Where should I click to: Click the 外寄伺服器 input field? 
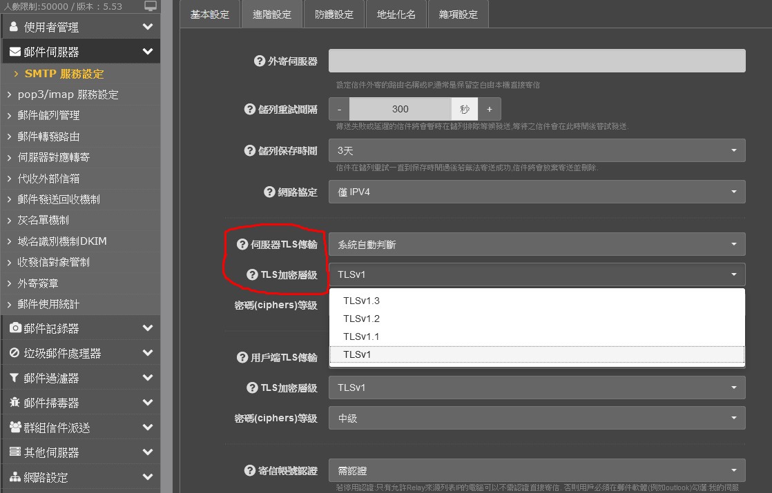pos(537,61)
